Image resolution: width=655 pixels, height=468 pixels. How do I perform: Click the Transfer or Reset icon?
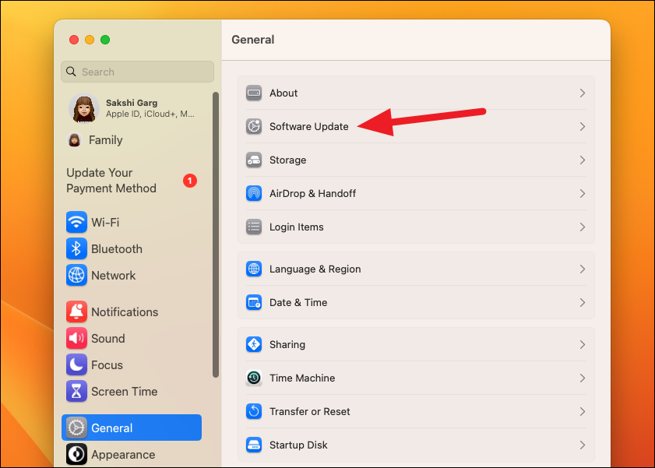click(254, 412)
